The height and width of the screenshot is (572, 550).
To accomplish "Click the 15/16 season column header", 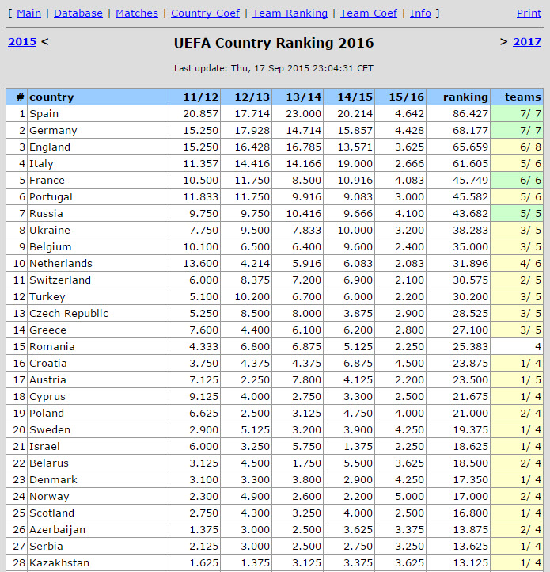I will (407, 97).
